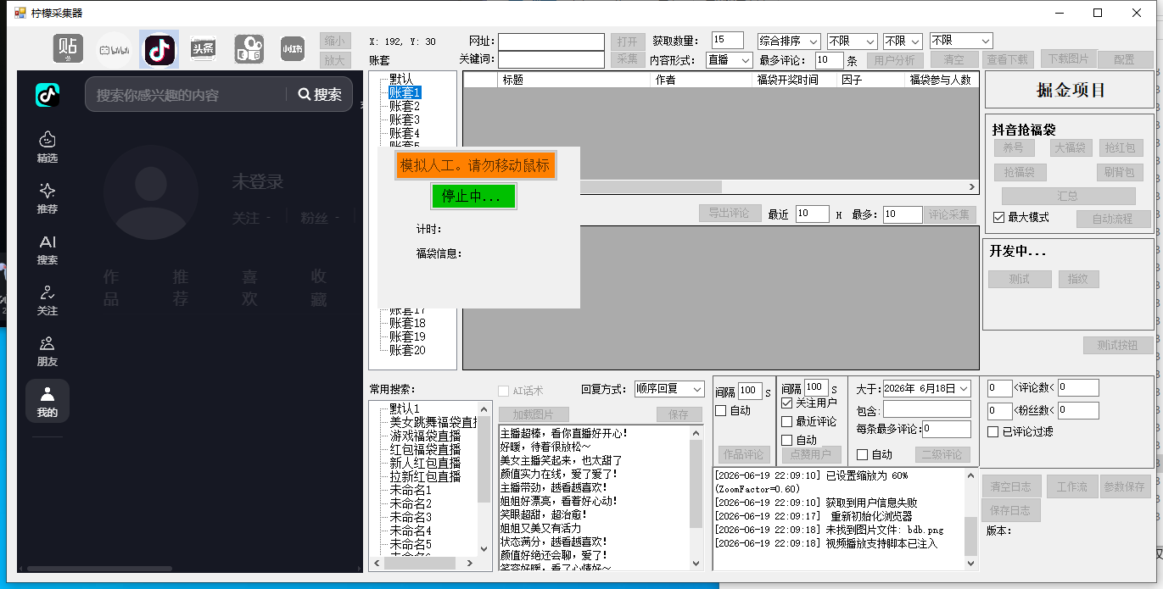The height and width of the screenshot is (589, 1163).
Task: Open 不限 dropdown directly beside 综合排序
Action: (852, 41)
